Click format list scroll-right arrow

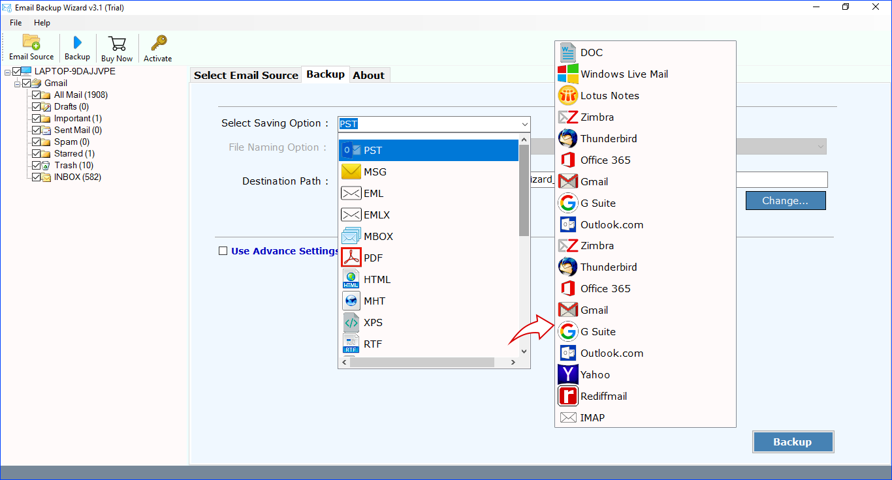tap(513, 362)
